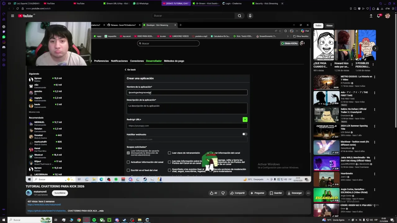Open options for Sekiro No Defeat video

tap(374, 109)
